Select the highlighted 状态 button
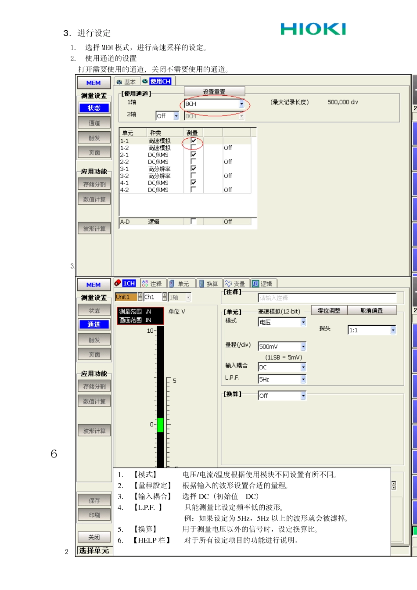Screen dimensions: 417x590 pyautogui.click(x=94, y=108)
